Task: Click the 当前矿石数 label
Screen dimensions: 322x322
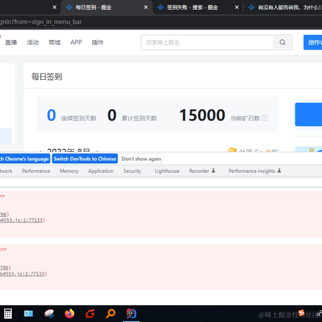Action: click(x=245, y=118)
